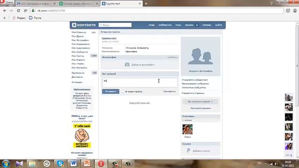
Task: Switch to the 'Обучающие видео' browser tab
Action: click(36, 3)
